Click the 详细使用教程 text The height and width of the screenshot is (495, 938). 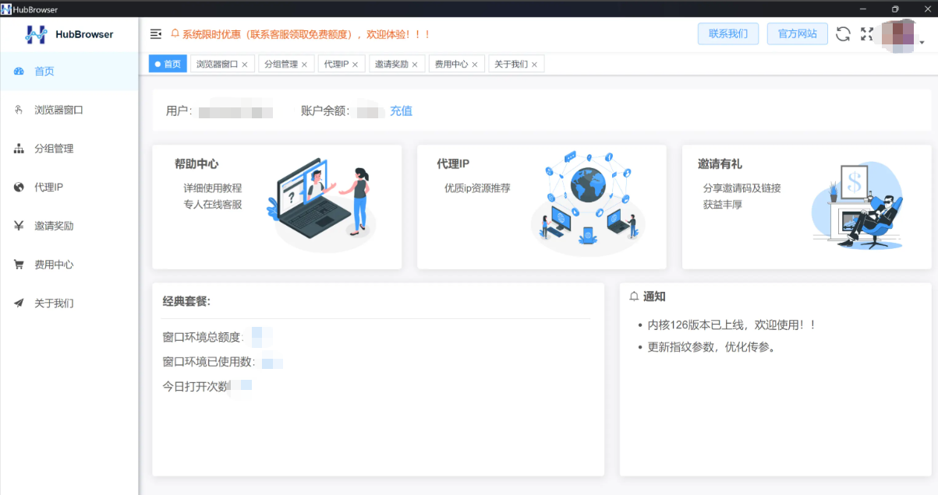[x=213, y=188]
